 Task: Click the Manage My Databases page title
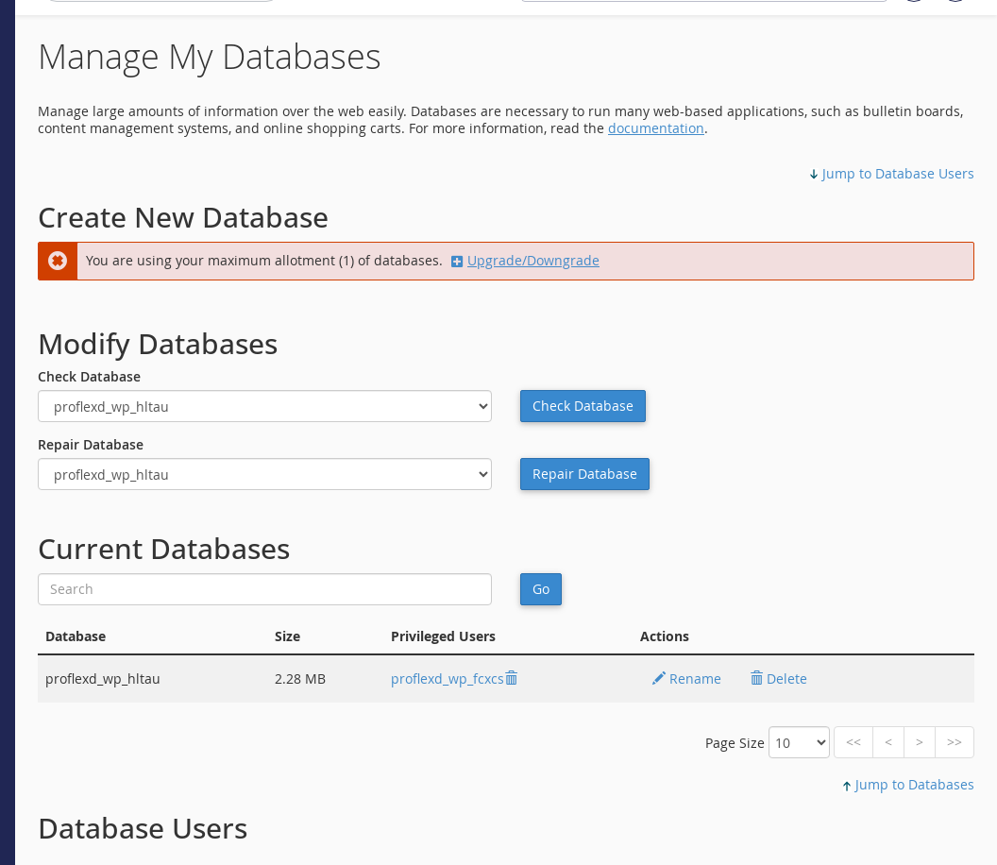pos(210,58)
